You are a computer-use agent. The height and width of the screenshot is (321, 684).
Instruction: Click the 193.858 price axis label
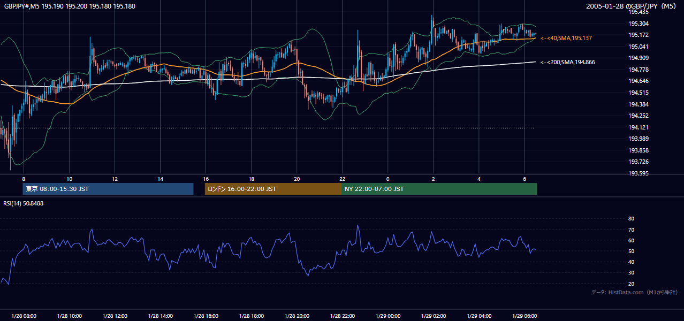coord(639,150)
